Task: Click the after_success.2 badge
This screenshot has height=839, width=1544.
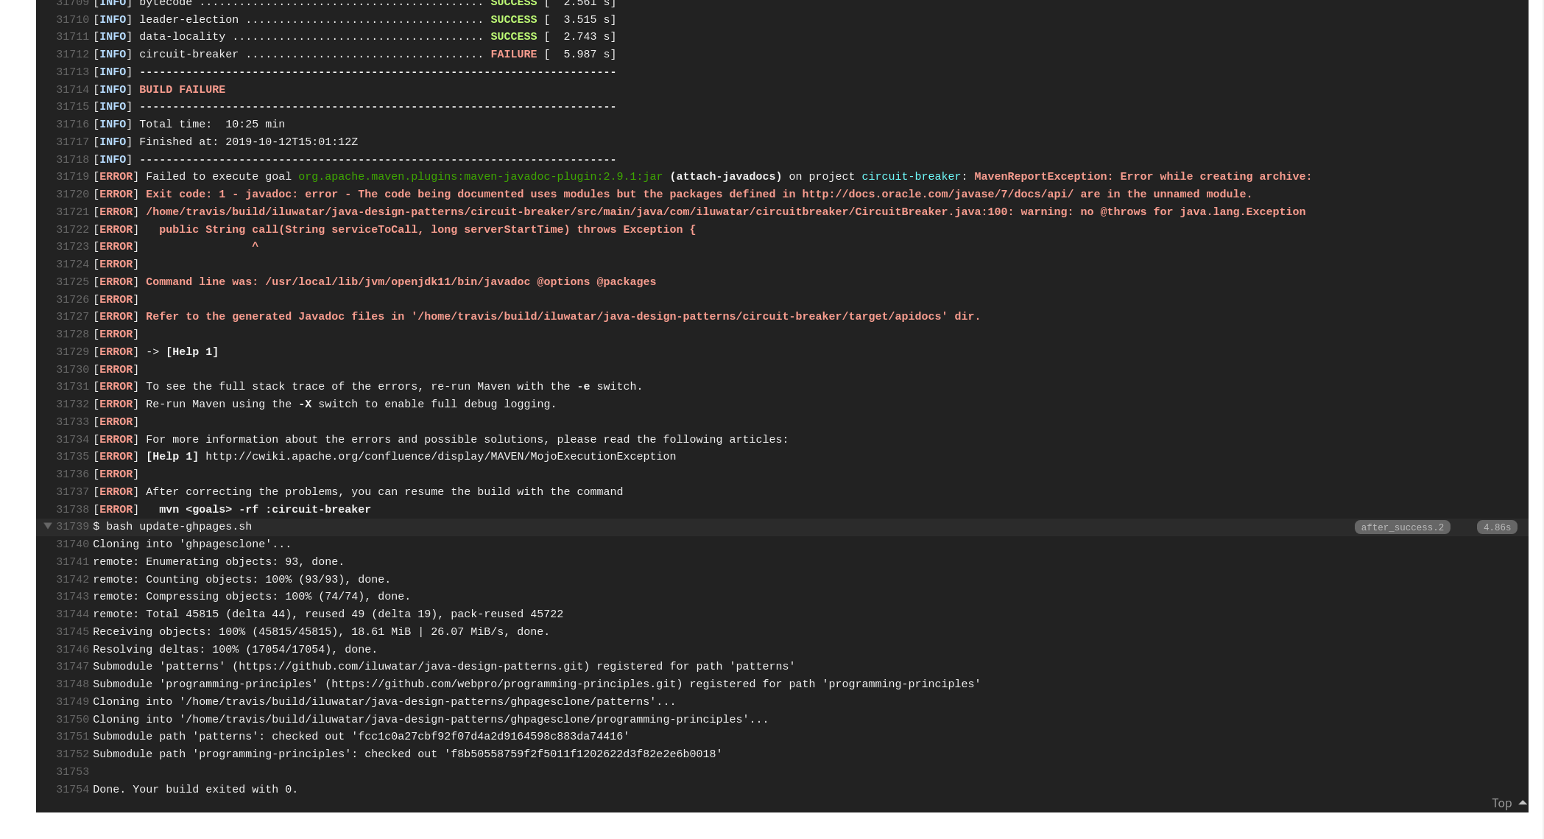Action: coord(1402,527)
